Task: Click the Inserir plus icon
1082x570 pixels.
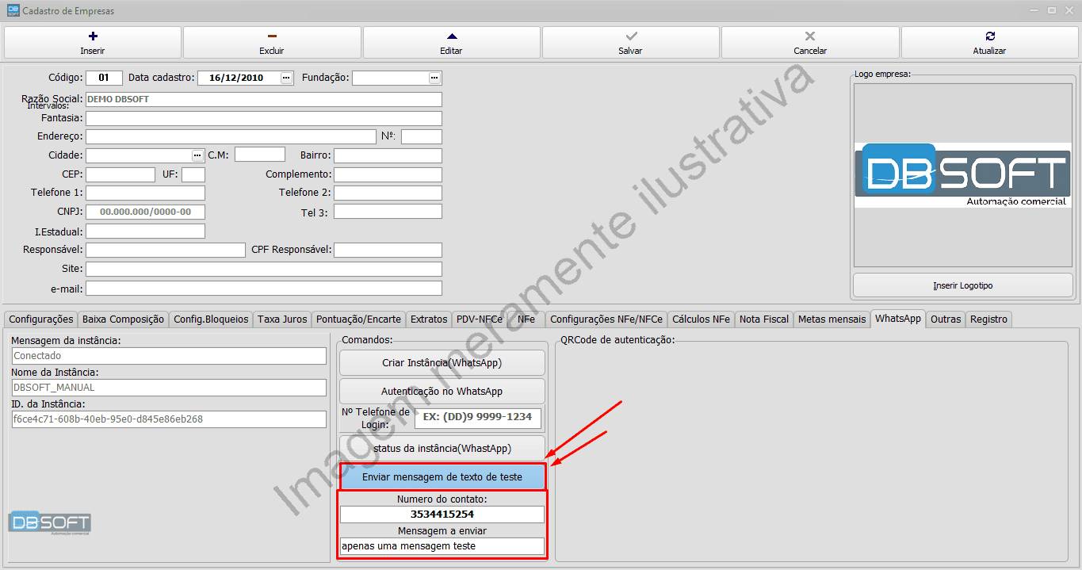Action: 92,36
